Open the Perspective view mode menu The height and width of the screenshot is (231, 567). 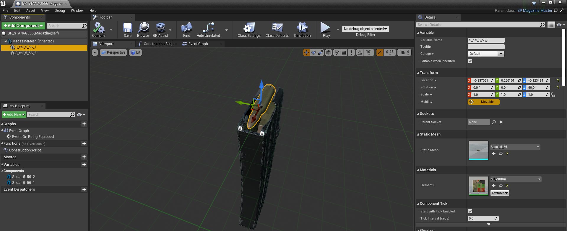(113, 52)
